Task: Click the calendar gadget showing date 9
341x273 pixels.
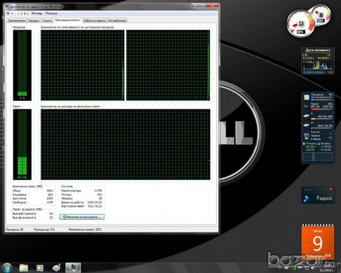Action: [x=318, y=243]
